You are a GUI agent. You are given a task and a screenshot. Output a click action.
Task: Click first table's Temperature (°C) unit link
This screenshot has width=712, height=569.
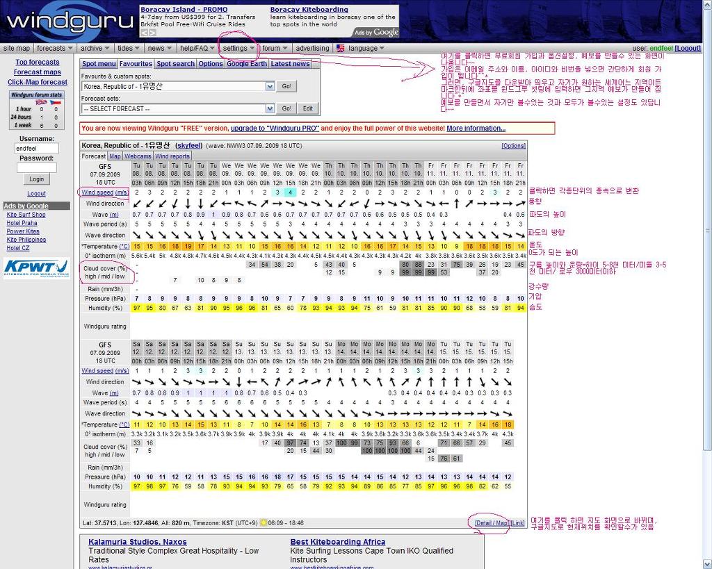click(x=124, y=247)
